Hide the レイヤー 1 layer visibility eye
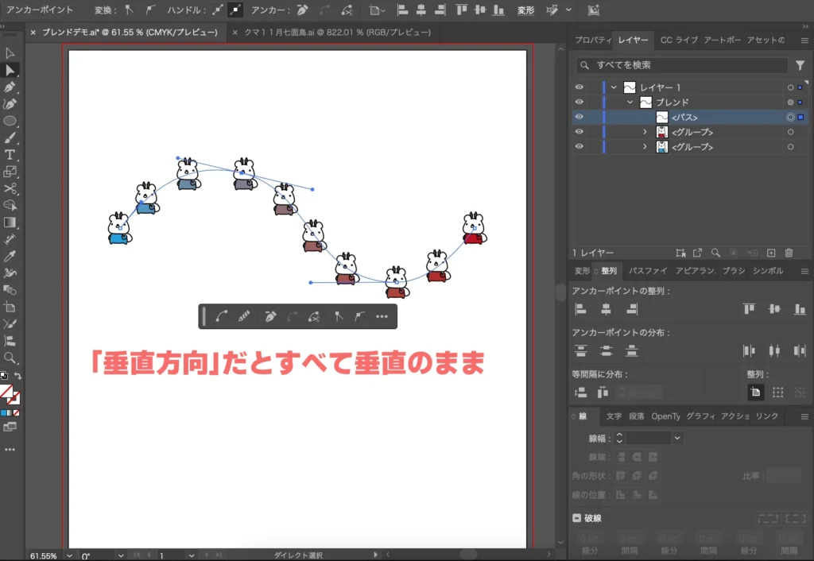814x561 pixels. (x=579, y=87)
